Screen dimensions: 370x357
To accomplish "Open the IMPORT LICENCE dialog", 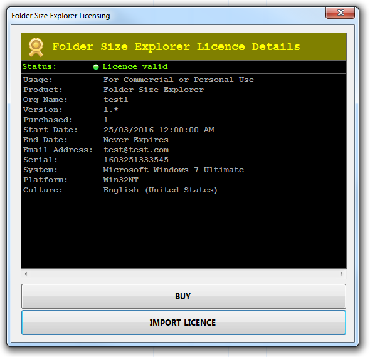I will (x=184, y=323).
